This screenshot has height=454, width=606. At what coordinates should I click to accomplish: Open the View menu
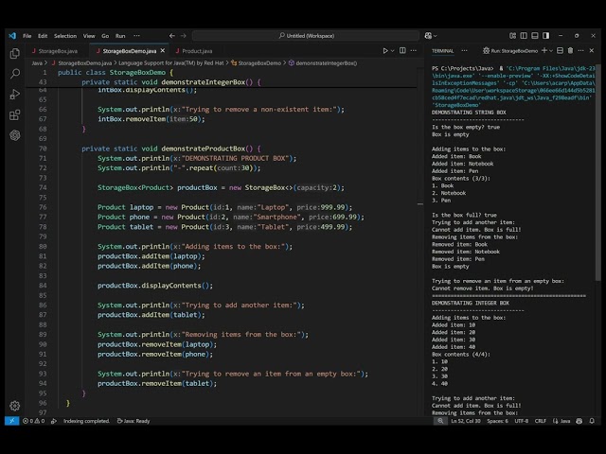click(89, 36)
